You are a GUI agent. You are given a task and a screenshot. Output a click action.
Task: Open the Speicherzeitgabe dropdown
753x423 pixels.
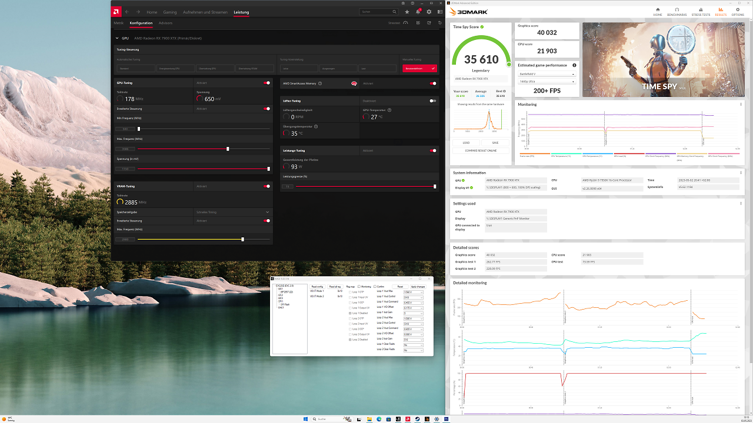click(x=234, y=212)
